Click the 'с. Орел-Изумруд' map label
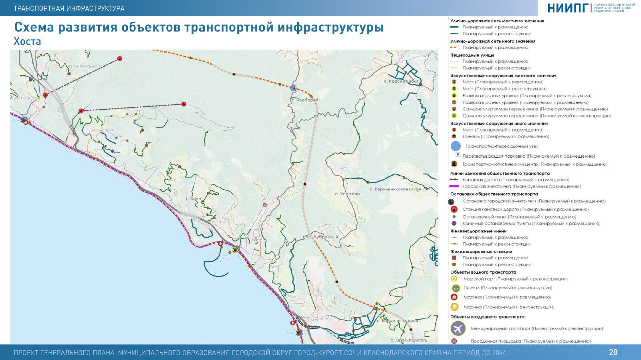Viewport: 641px width, 360px height. tap(409, 340)
